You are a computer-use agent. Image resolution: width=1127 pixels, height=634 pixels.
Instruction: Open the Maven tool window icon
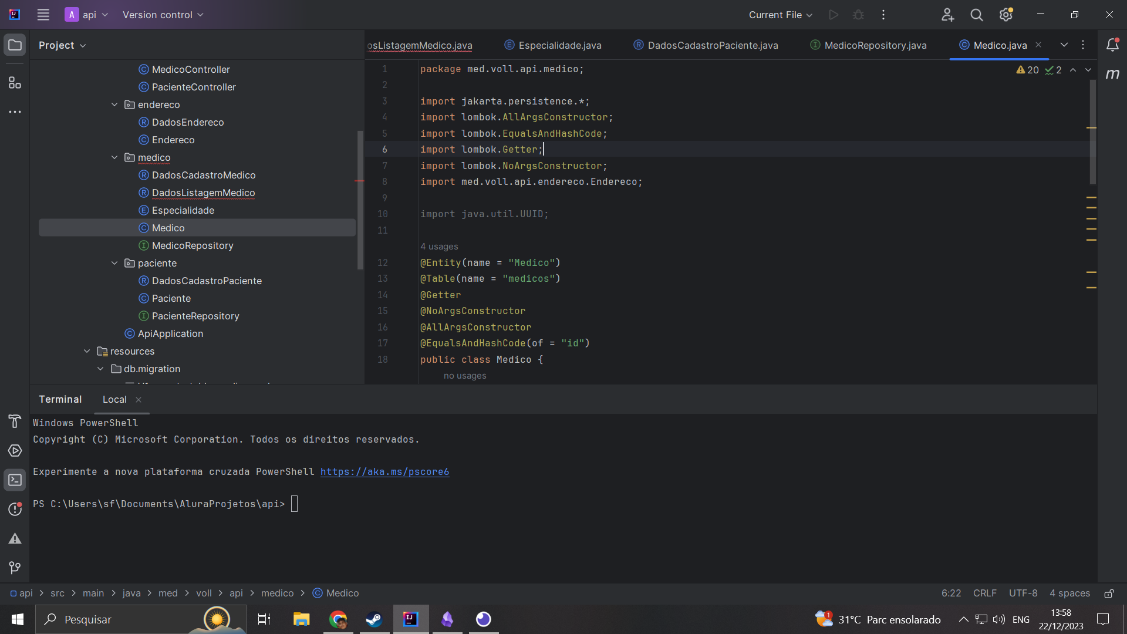click(x=1112, y=74)
